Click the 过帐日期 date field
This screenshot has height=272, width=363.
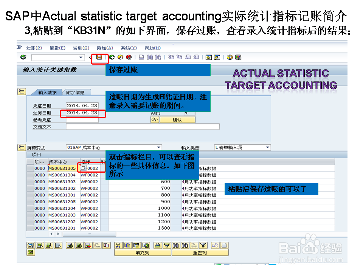pos(82,113)
